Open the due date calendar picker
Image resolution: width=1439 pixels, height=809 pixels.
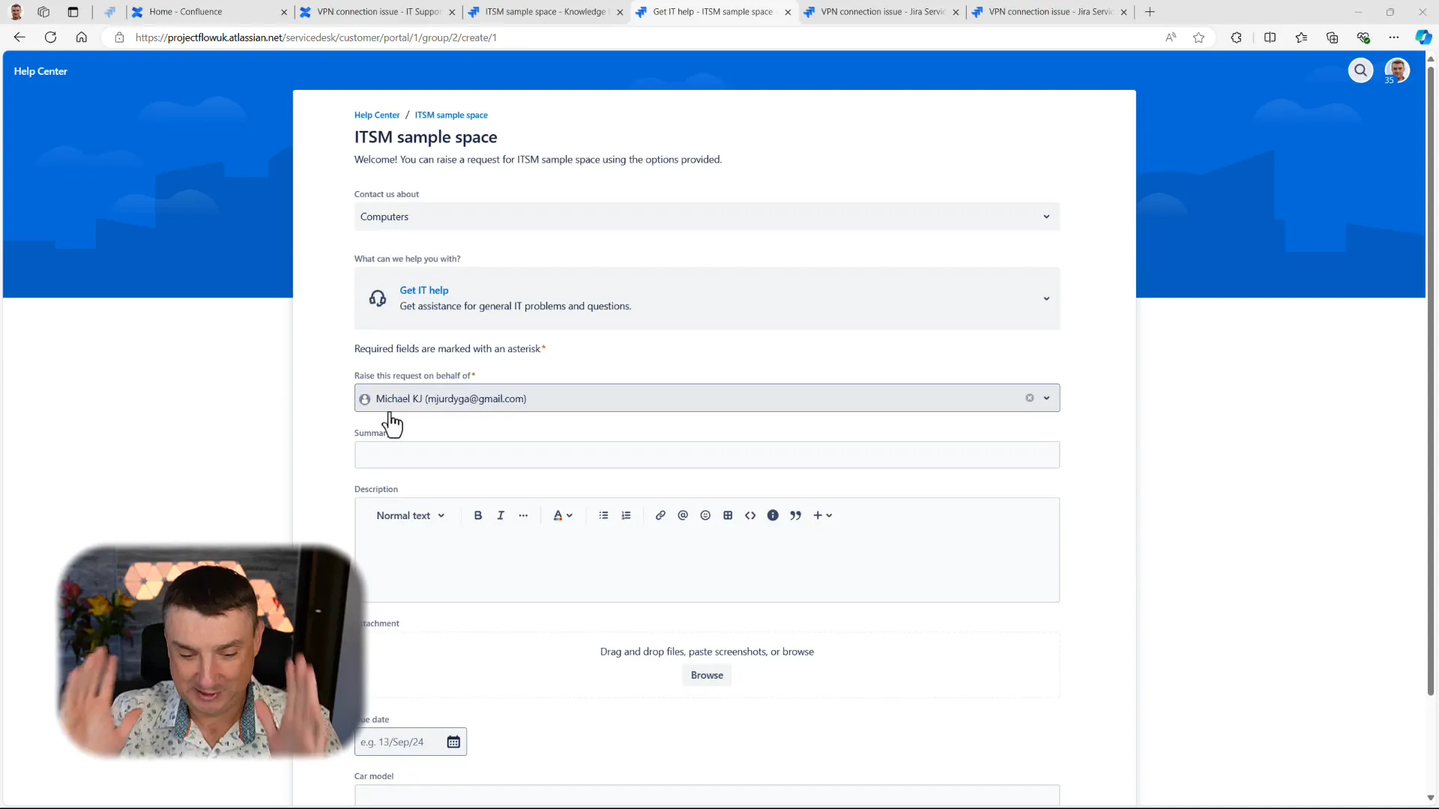point(453,742)
